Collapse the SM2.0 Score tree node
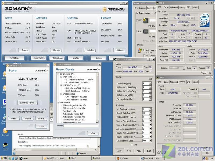Viewport: 215px width, 161px height. [x=61, y=77]
